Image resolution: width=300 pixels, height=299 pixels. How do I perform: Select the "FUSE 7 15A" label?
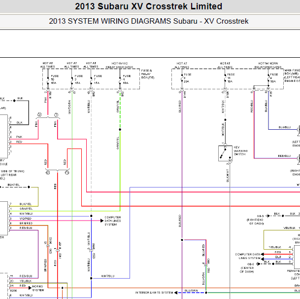[98, 79]
